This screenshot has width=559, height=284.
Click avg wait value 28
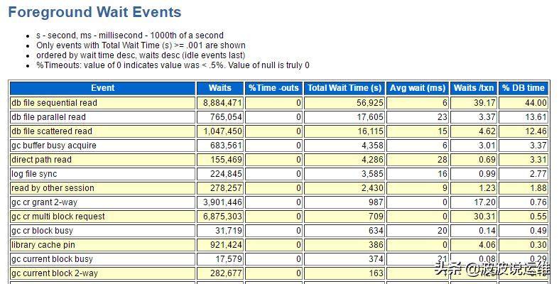pos(442,160)
